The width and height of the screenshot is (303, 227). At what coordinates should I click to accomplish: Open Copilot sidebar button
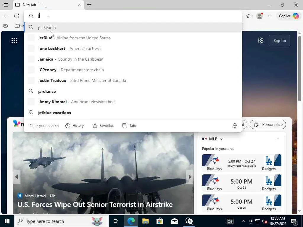pos(289,16)
